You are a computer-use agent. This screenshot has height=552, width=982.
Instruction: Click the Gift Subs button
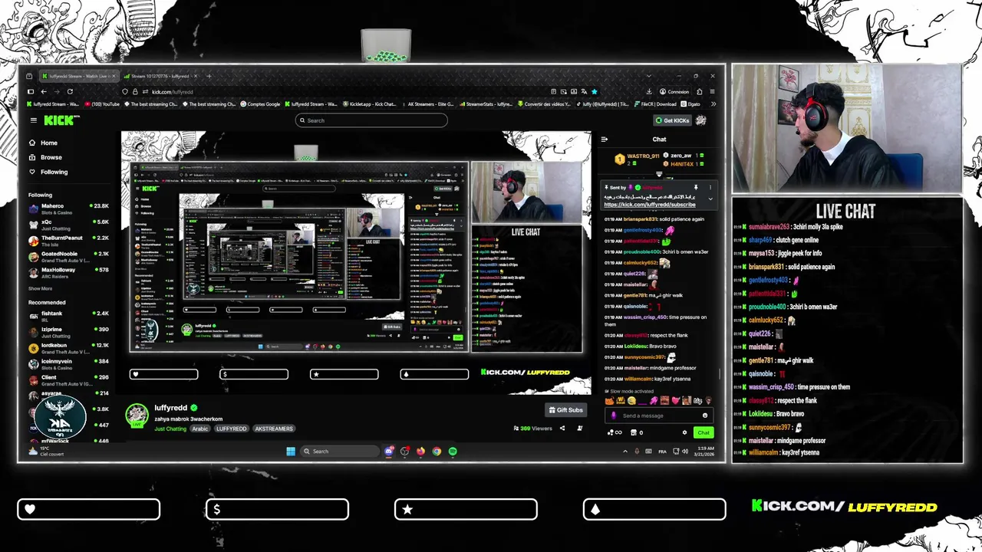coord(566,410)
